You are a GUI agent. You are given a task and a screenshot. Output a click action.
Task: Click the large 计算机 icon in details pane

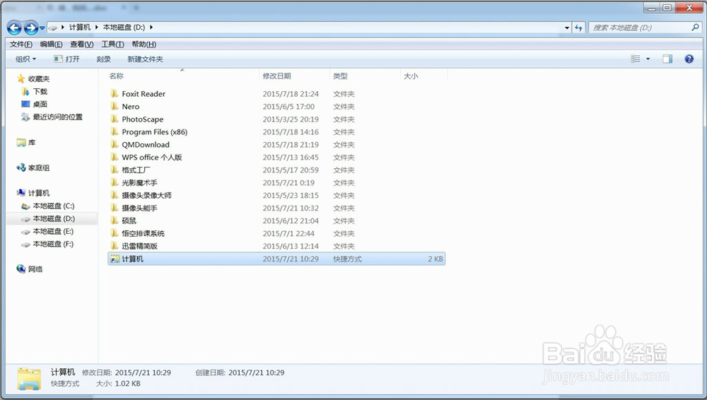(29, 378)
